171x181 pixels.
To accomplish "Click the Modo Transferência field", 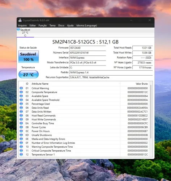I will tap(87, 63).
